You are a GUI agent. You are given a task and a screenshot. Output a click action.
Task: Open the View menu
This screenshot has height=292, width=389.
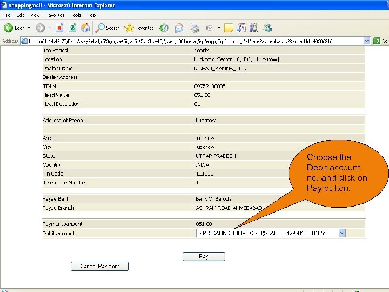[35, 15]
